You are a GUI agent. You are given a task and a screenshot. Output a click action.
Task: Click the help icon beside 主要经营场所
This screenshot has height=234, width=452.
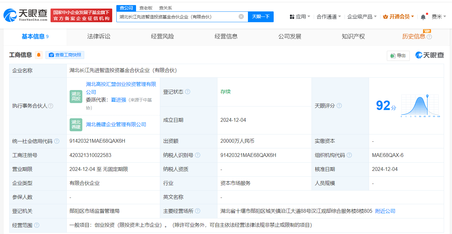198,211
